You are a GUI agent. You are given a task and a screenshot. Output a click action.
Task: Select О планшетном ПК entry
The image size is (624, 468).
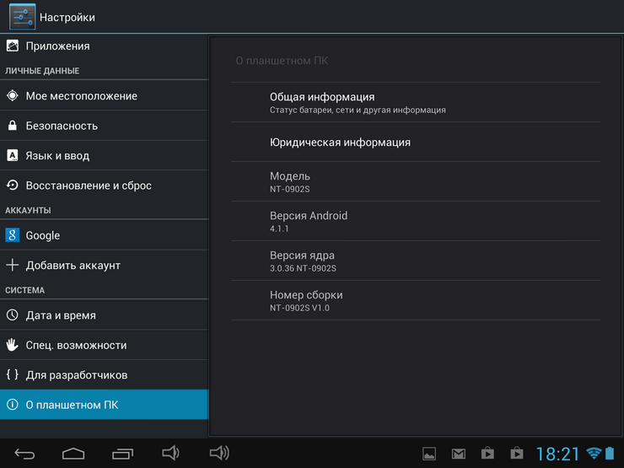tap(105, 404)
